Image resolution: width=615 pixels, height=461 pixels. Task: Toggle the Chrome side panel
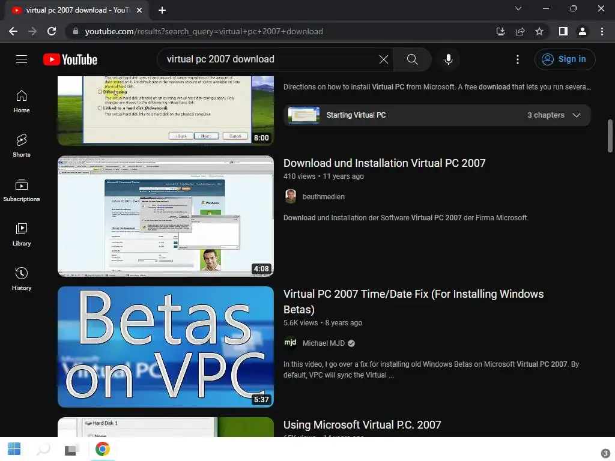[x=563, y=31]
